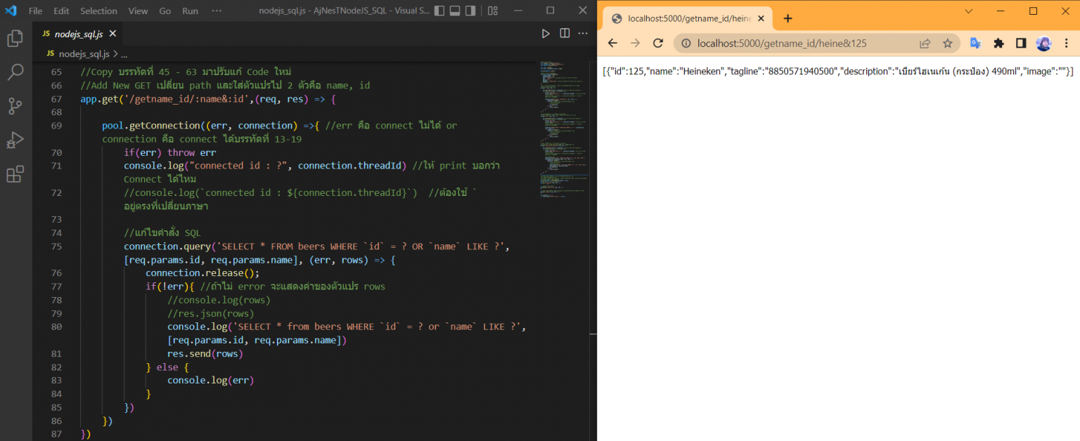Open the Explorer view in activity bar

(x=15, y=38)
